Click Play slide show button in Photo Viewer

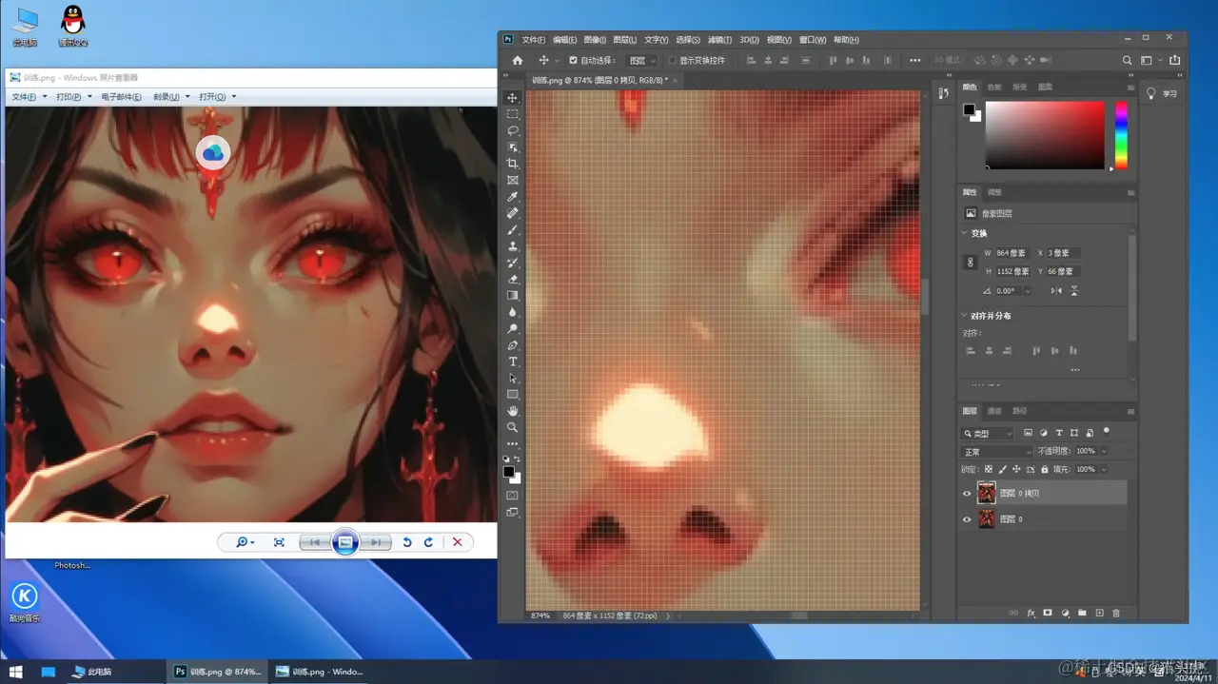click(x=344, y=542)
